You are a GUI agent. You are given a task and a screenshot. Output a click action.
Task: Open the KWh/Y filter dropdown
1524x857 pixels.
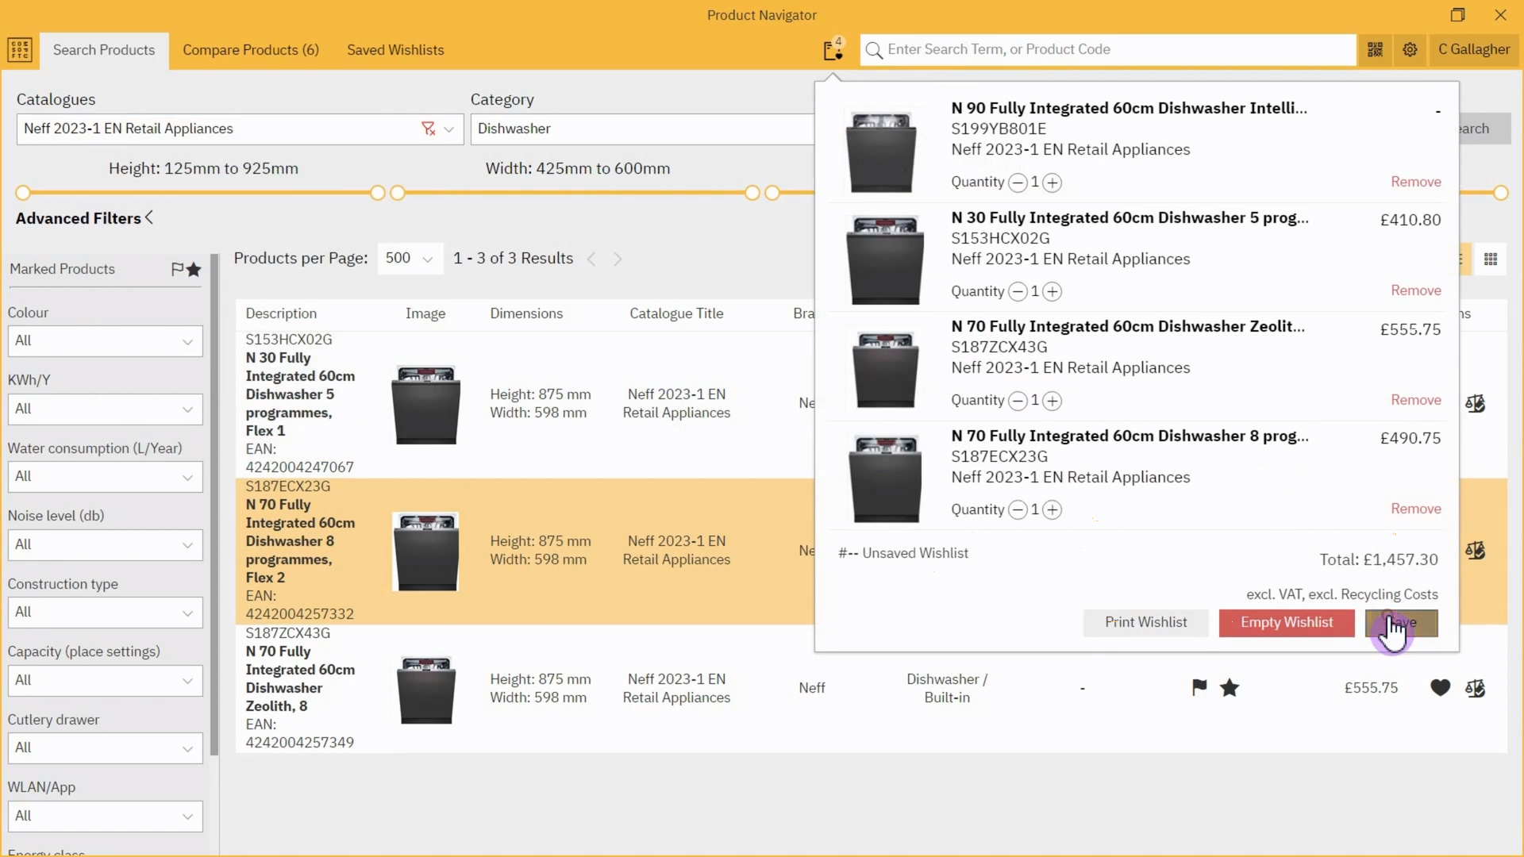click(x=105, y=409)
